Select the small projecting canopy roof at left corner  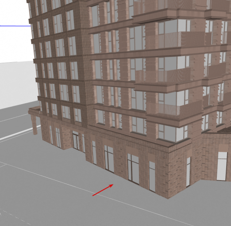(34, 111)
